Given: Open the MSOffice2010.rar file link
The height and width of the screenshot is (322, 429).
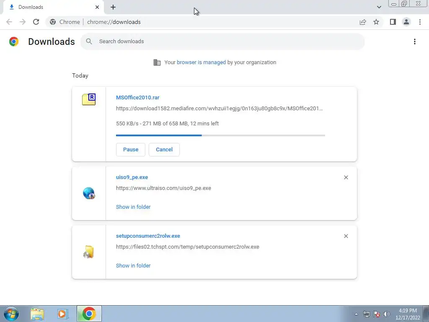Looking at the screenshot, I should click(137, 97).
